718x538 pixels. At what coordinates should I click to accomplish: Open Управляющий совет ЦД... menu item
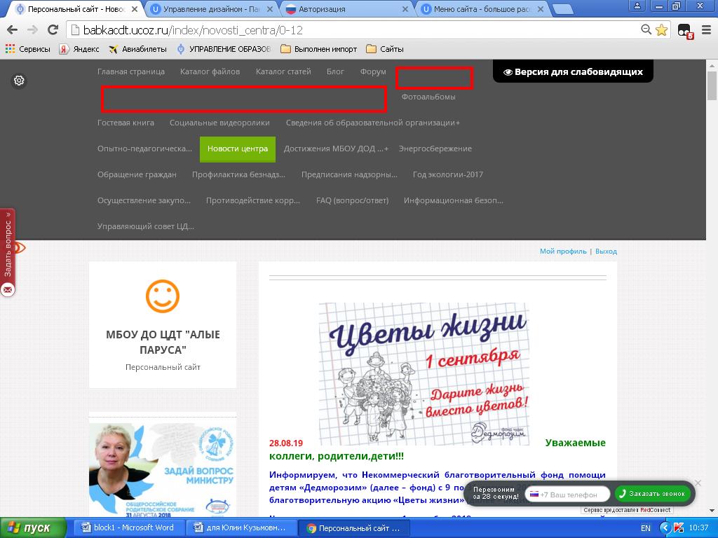146,226
